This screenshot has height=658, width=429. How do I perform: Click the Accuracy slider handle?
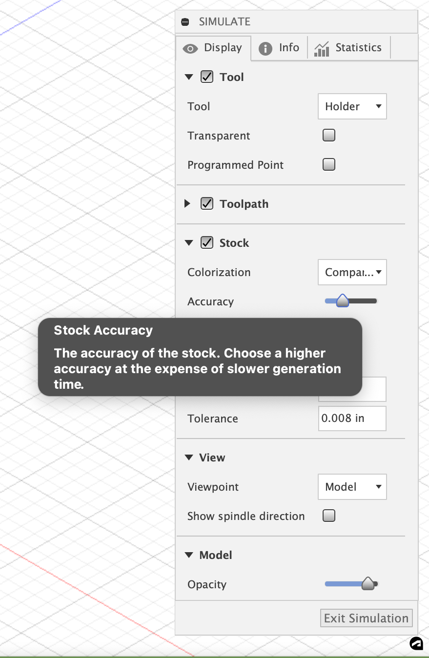[343, 301]
